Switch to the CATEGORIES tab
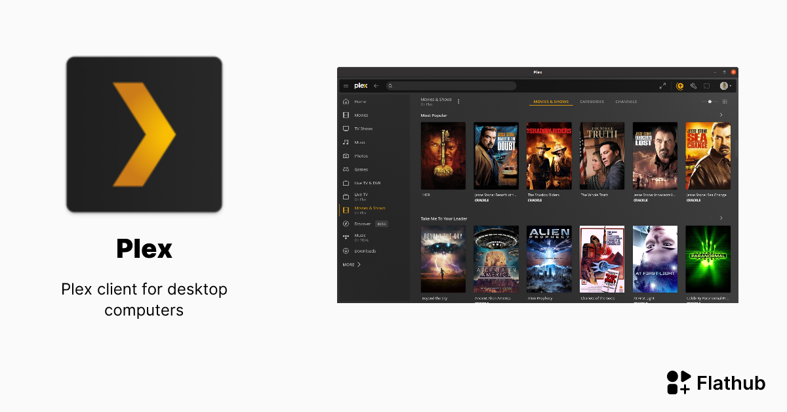Screen dimensions: 787x412 pos(592,102)
